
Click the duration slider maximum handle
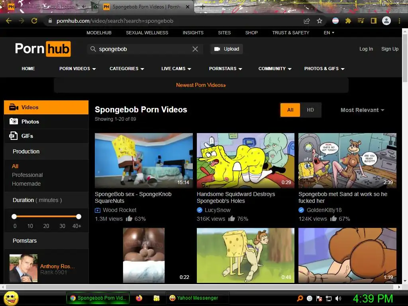point(78,216)
